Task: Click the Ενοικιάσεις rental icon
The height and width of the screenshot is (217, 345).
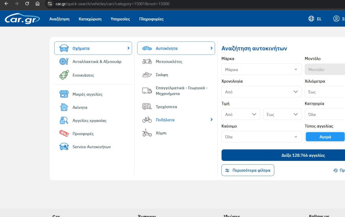Action: click(64, 75)
